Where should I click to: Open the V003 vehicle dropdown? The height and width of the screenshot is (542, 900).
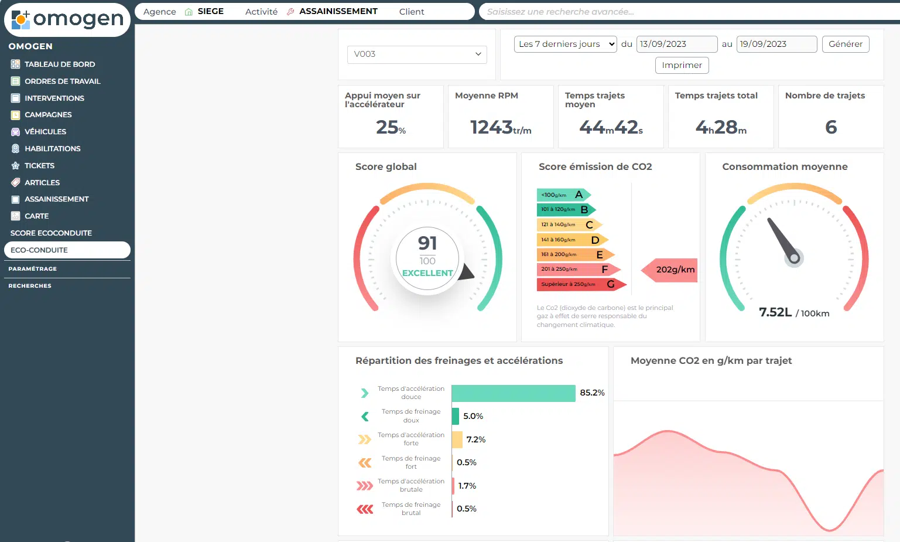(417, 54)
